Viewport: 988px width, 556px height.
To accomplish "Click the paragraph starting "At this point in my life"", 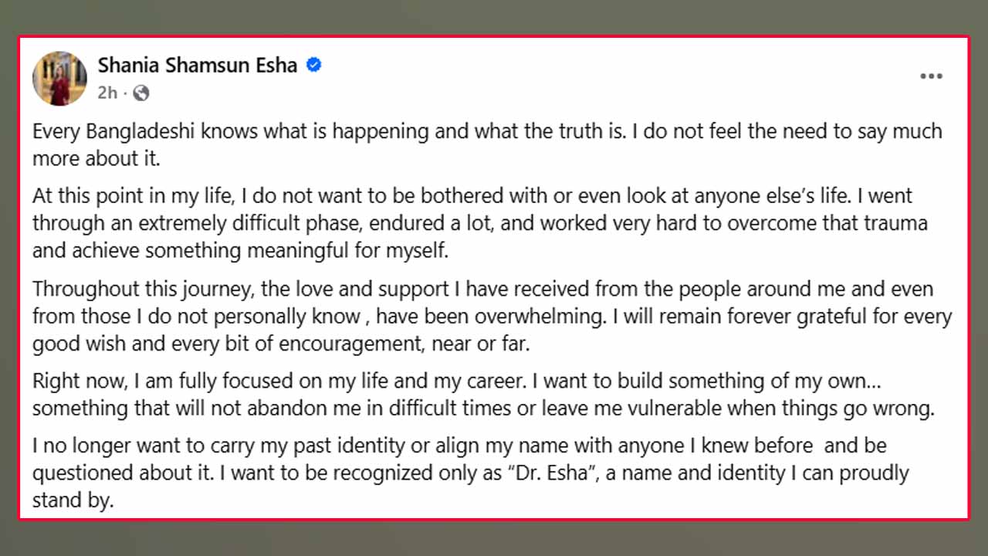I will coord(479,223).
